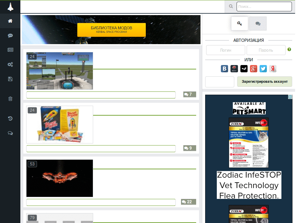This screenshot has height=223, width=298.
Task: Click the space shuttle site logo
Action: click(10, 7)
